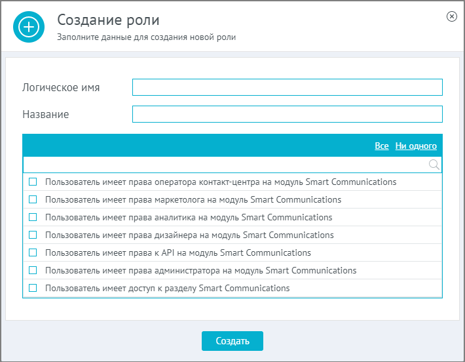Click the оператора контакт-центра row label

coord(221,182)
